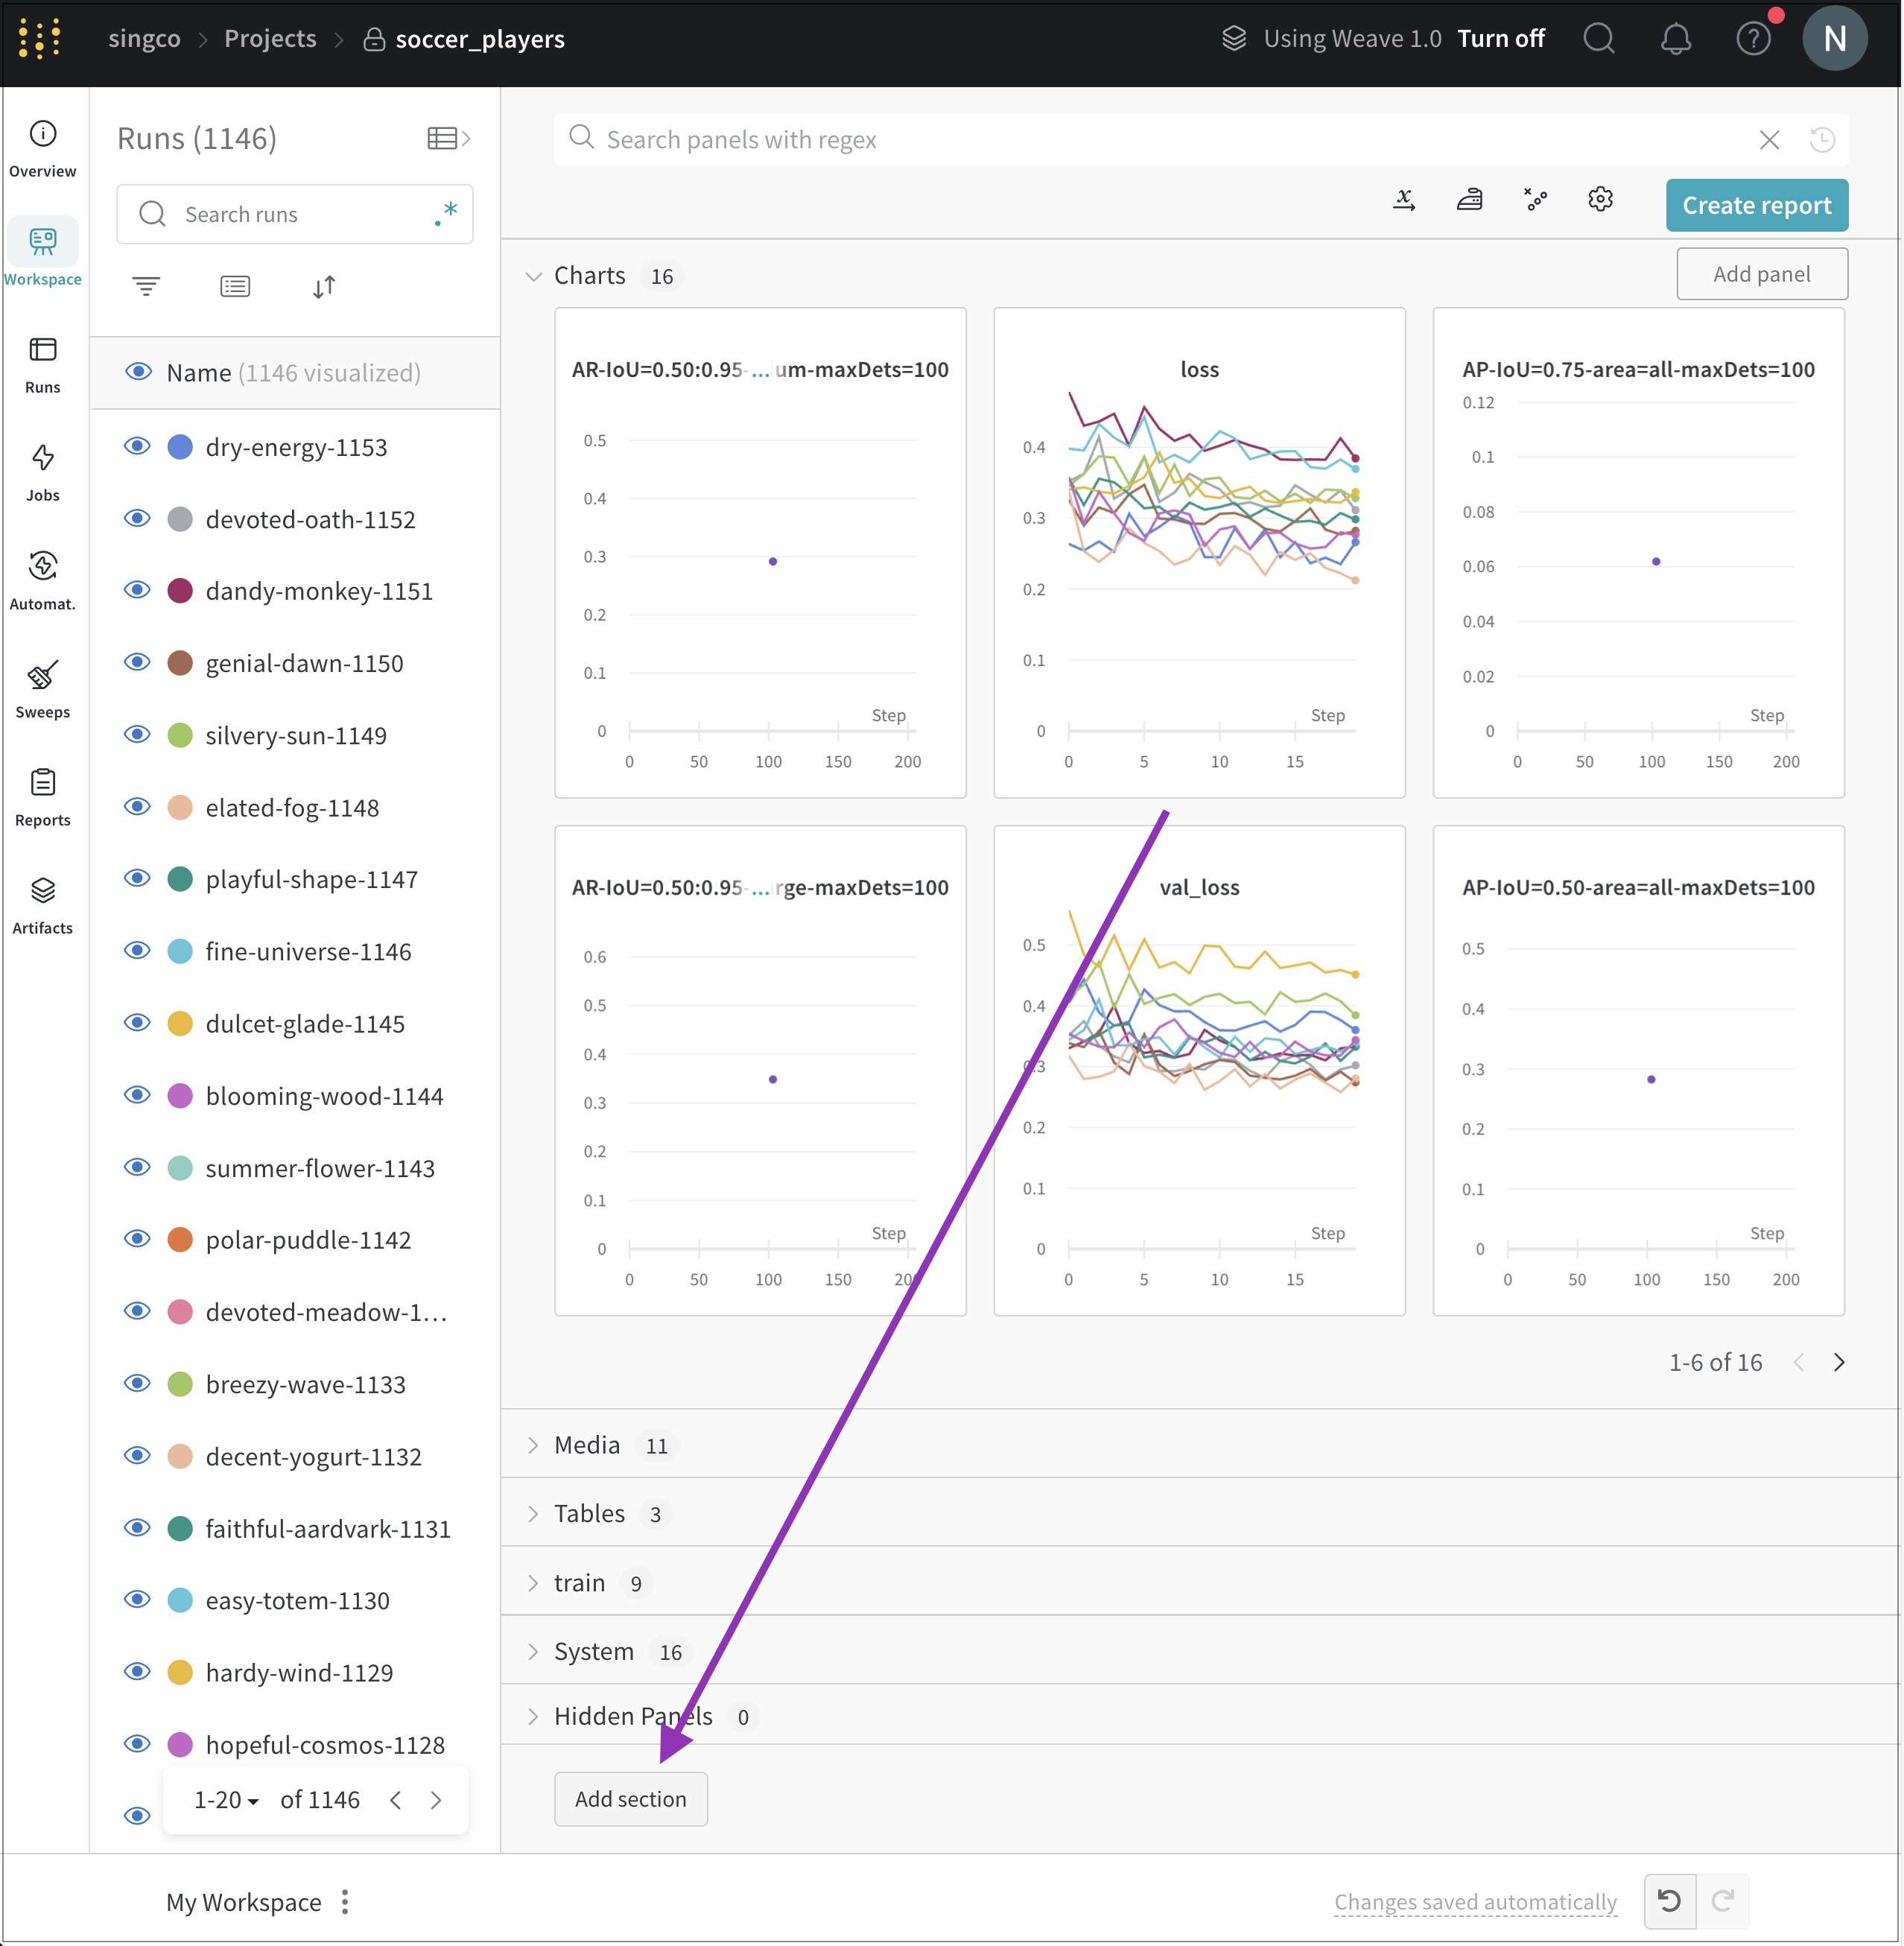Expand the runs table icon

(x=447, y=138)
